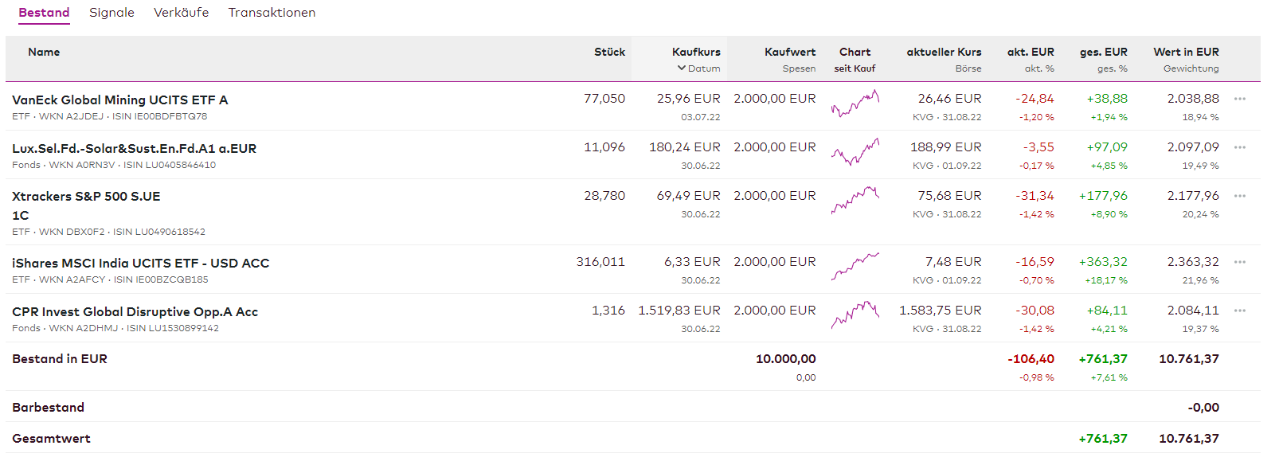Screen dimensions: 1279x469
Task: Open the three-dot menu for CPR Invest Global Disruptive
Action: click(x=1239, y=311)
